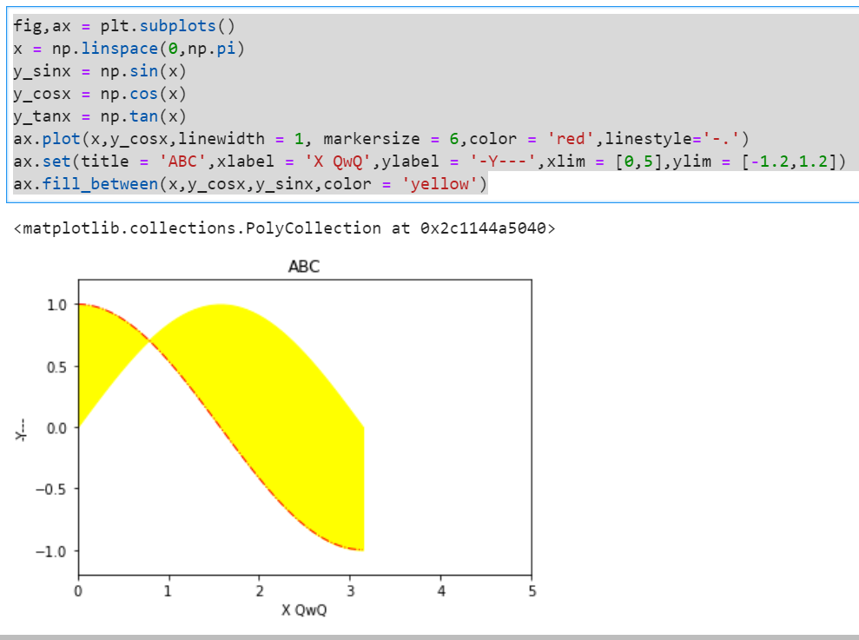Click the x-axis tick label '0'
859x640 pixels.
click(x=78, y=591)
